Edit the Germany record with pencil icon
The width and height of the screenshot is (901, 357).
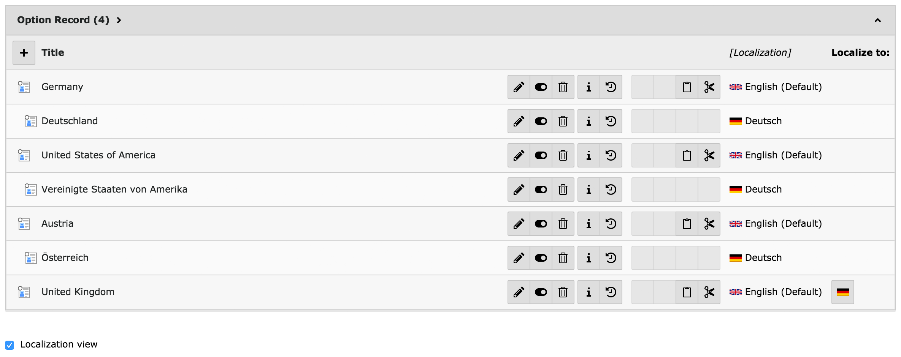[519, 87]
